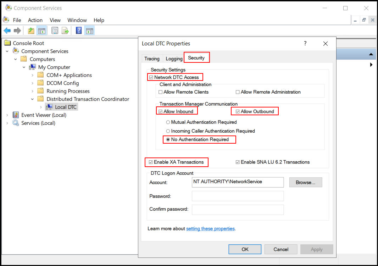Image resolution: width=378 pixels, height=266 pixels.
Task: Disable the Enable XA Transactions checkbox
Action: (151, 162)
